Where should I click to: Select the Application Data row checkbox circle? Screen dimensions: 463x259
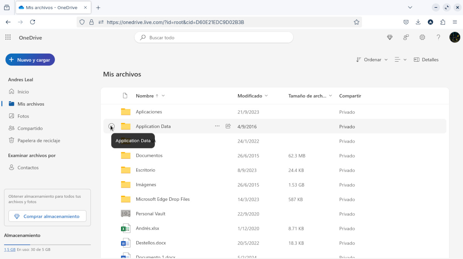coord(112,126)
